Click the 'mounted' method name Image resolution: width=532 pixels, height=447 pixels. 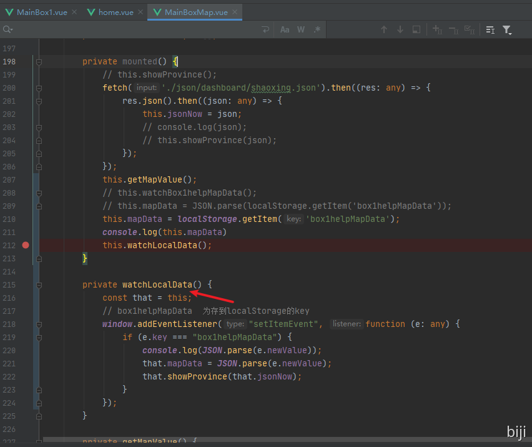tap(140, 61)
